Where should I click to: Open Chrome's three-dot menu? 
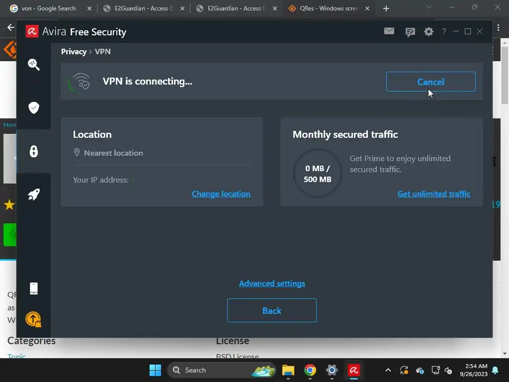498,28
